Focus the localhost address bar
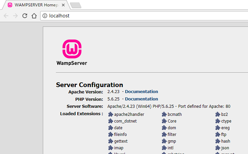 click(x=144, y=16)
